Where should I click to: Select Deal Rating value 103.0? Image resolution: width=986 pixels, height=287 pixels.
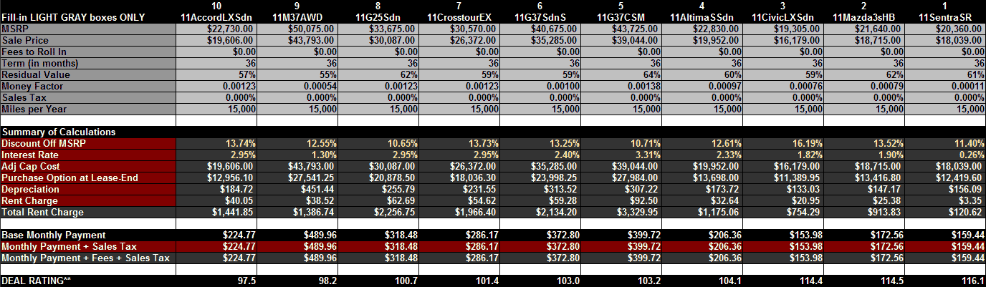pos(542,281)
